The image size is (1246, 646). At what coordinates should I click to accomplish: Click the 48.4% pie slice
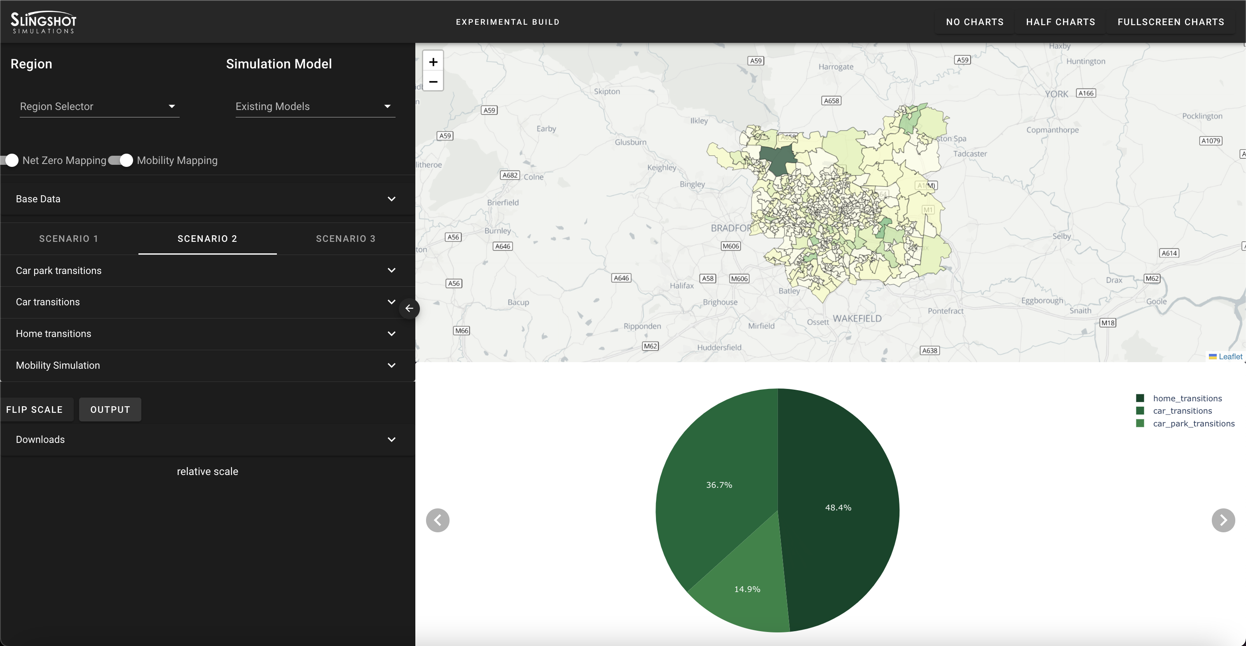tap(838, 507)
